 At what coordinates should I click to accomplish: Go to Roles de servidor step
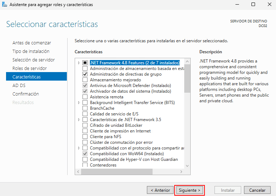coord(30,68)
